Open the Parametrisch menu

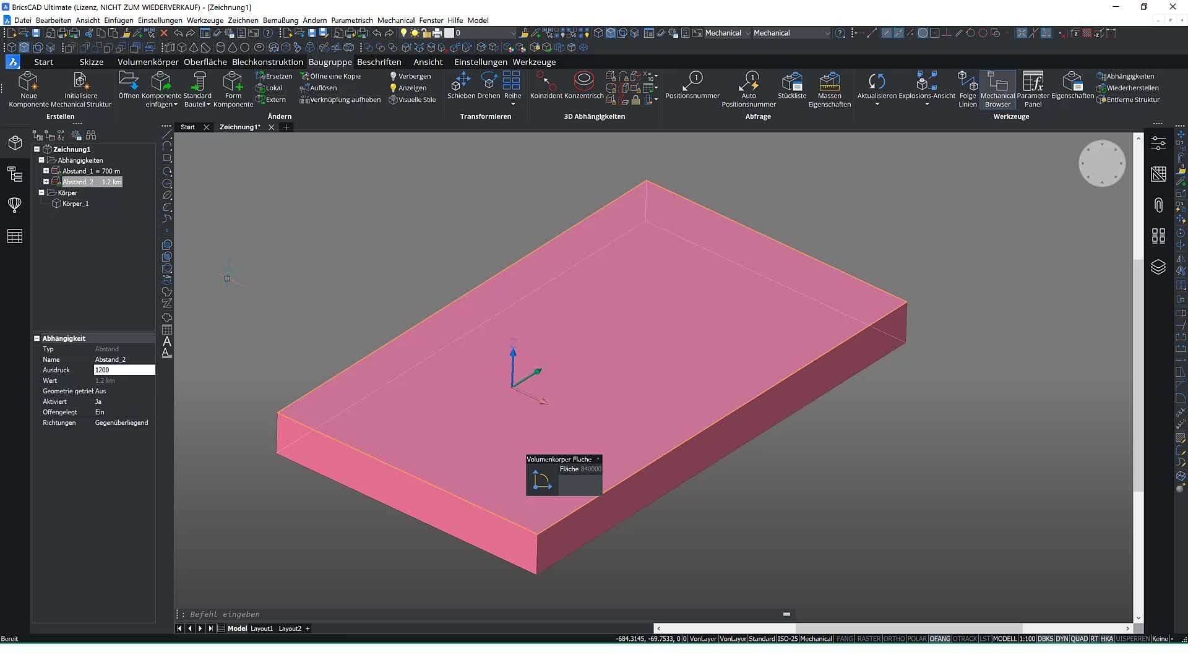(351, 20)
